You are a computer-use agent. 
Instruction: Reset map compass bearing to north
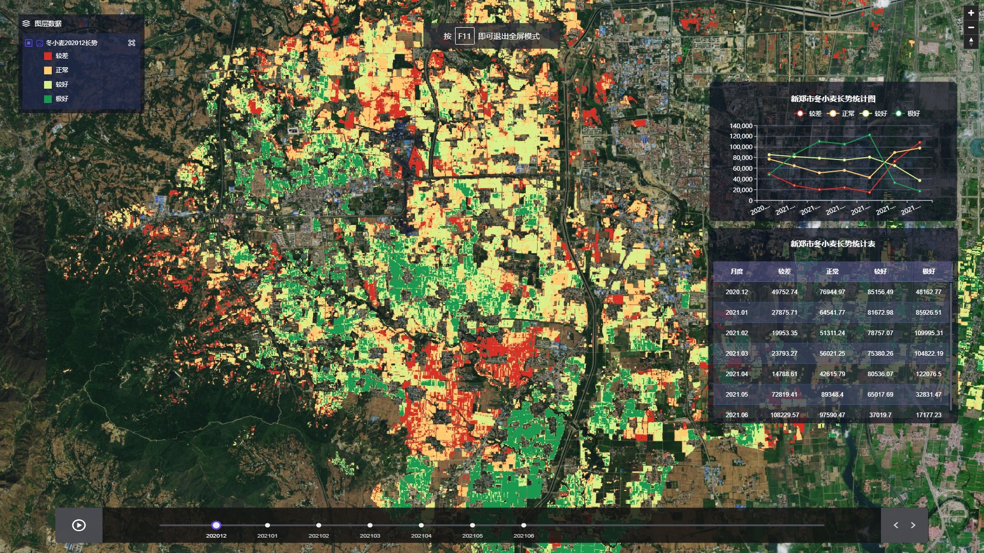tap(971, 42)
